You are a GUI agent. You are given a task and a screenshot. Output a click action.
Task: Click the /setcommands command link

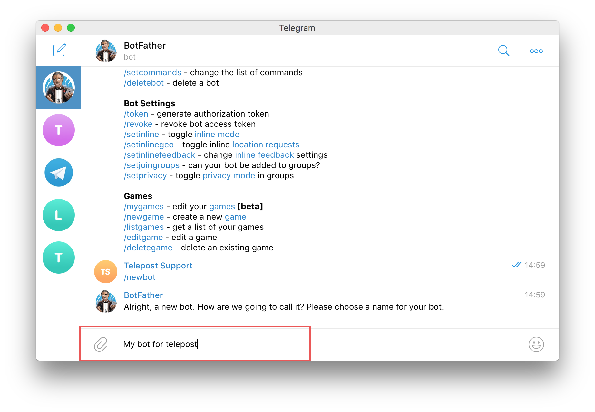tap(152, 72)
